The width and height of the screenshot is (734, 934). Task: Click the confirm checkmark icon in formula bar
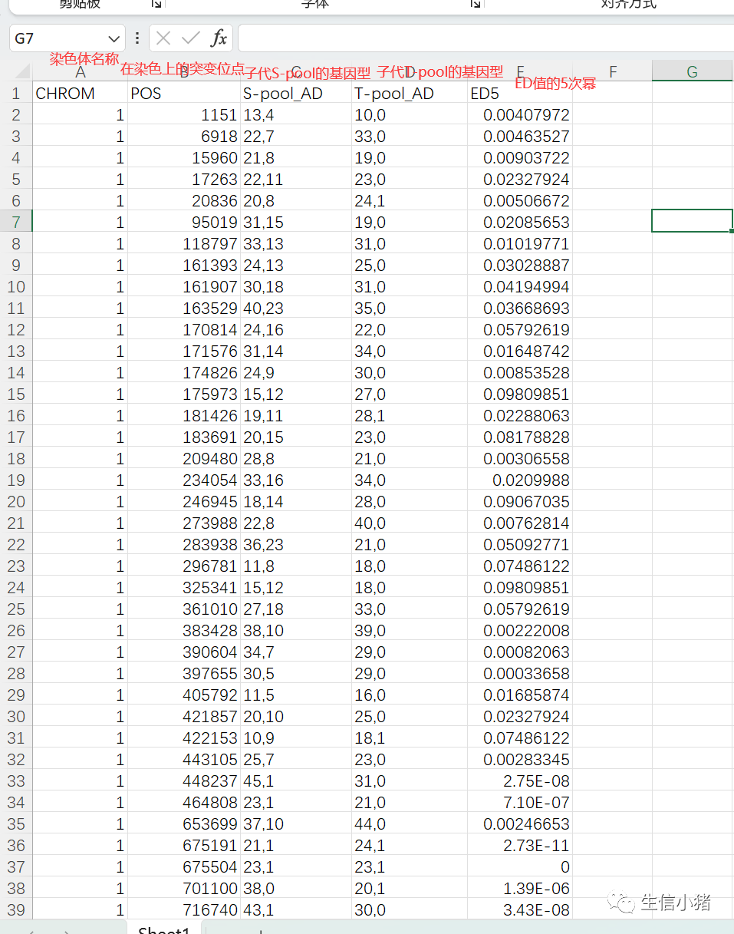tap(191, 38)
